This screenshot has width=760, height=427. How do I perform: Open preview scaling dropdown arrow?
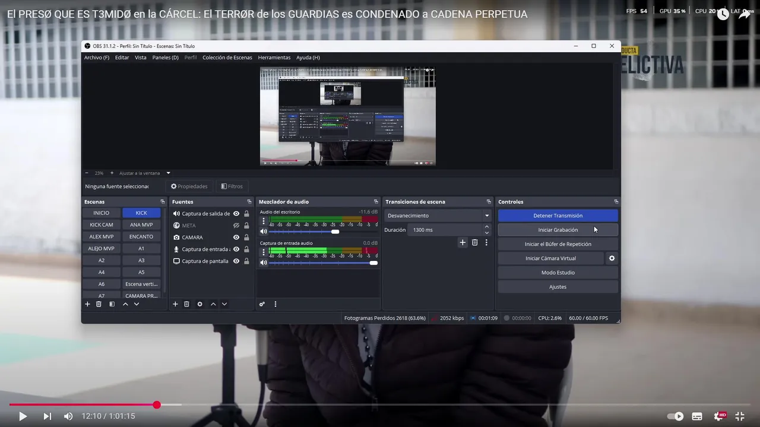(168, 173)
